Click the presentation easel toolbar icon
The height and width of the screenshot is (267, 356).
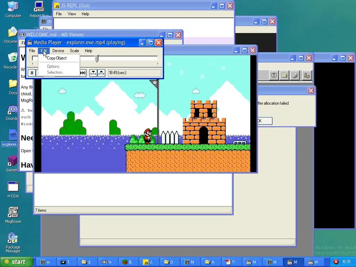pos(274,75)
